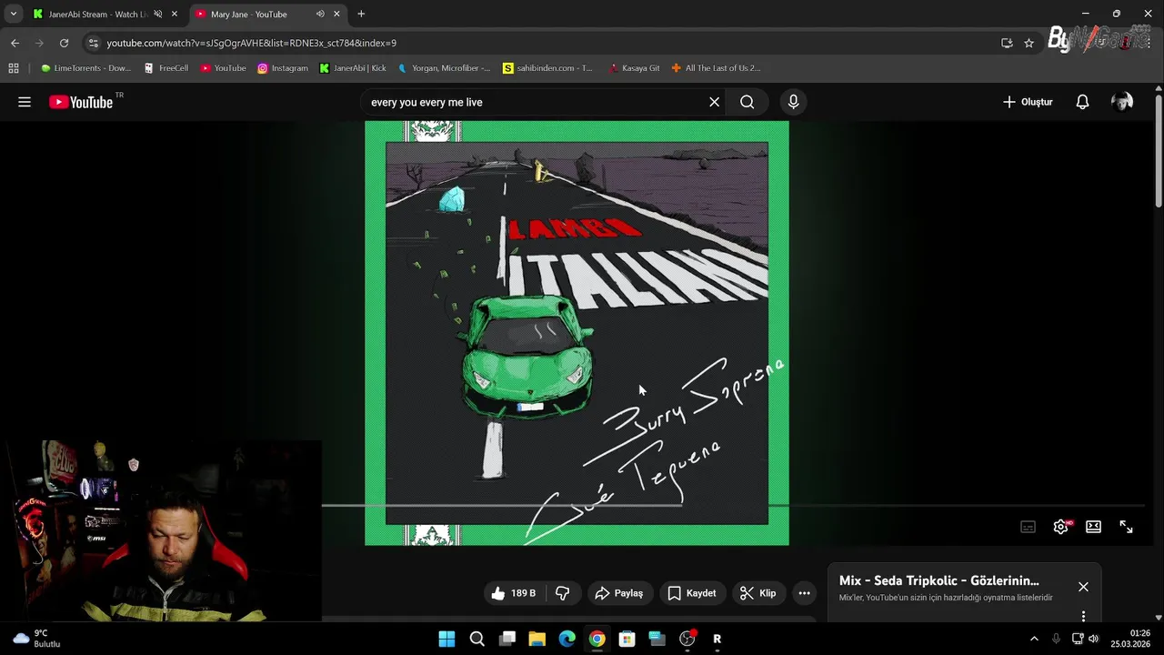Open the Yorgan, Microfiber bookmark
1164x655 pixels.
444,68
